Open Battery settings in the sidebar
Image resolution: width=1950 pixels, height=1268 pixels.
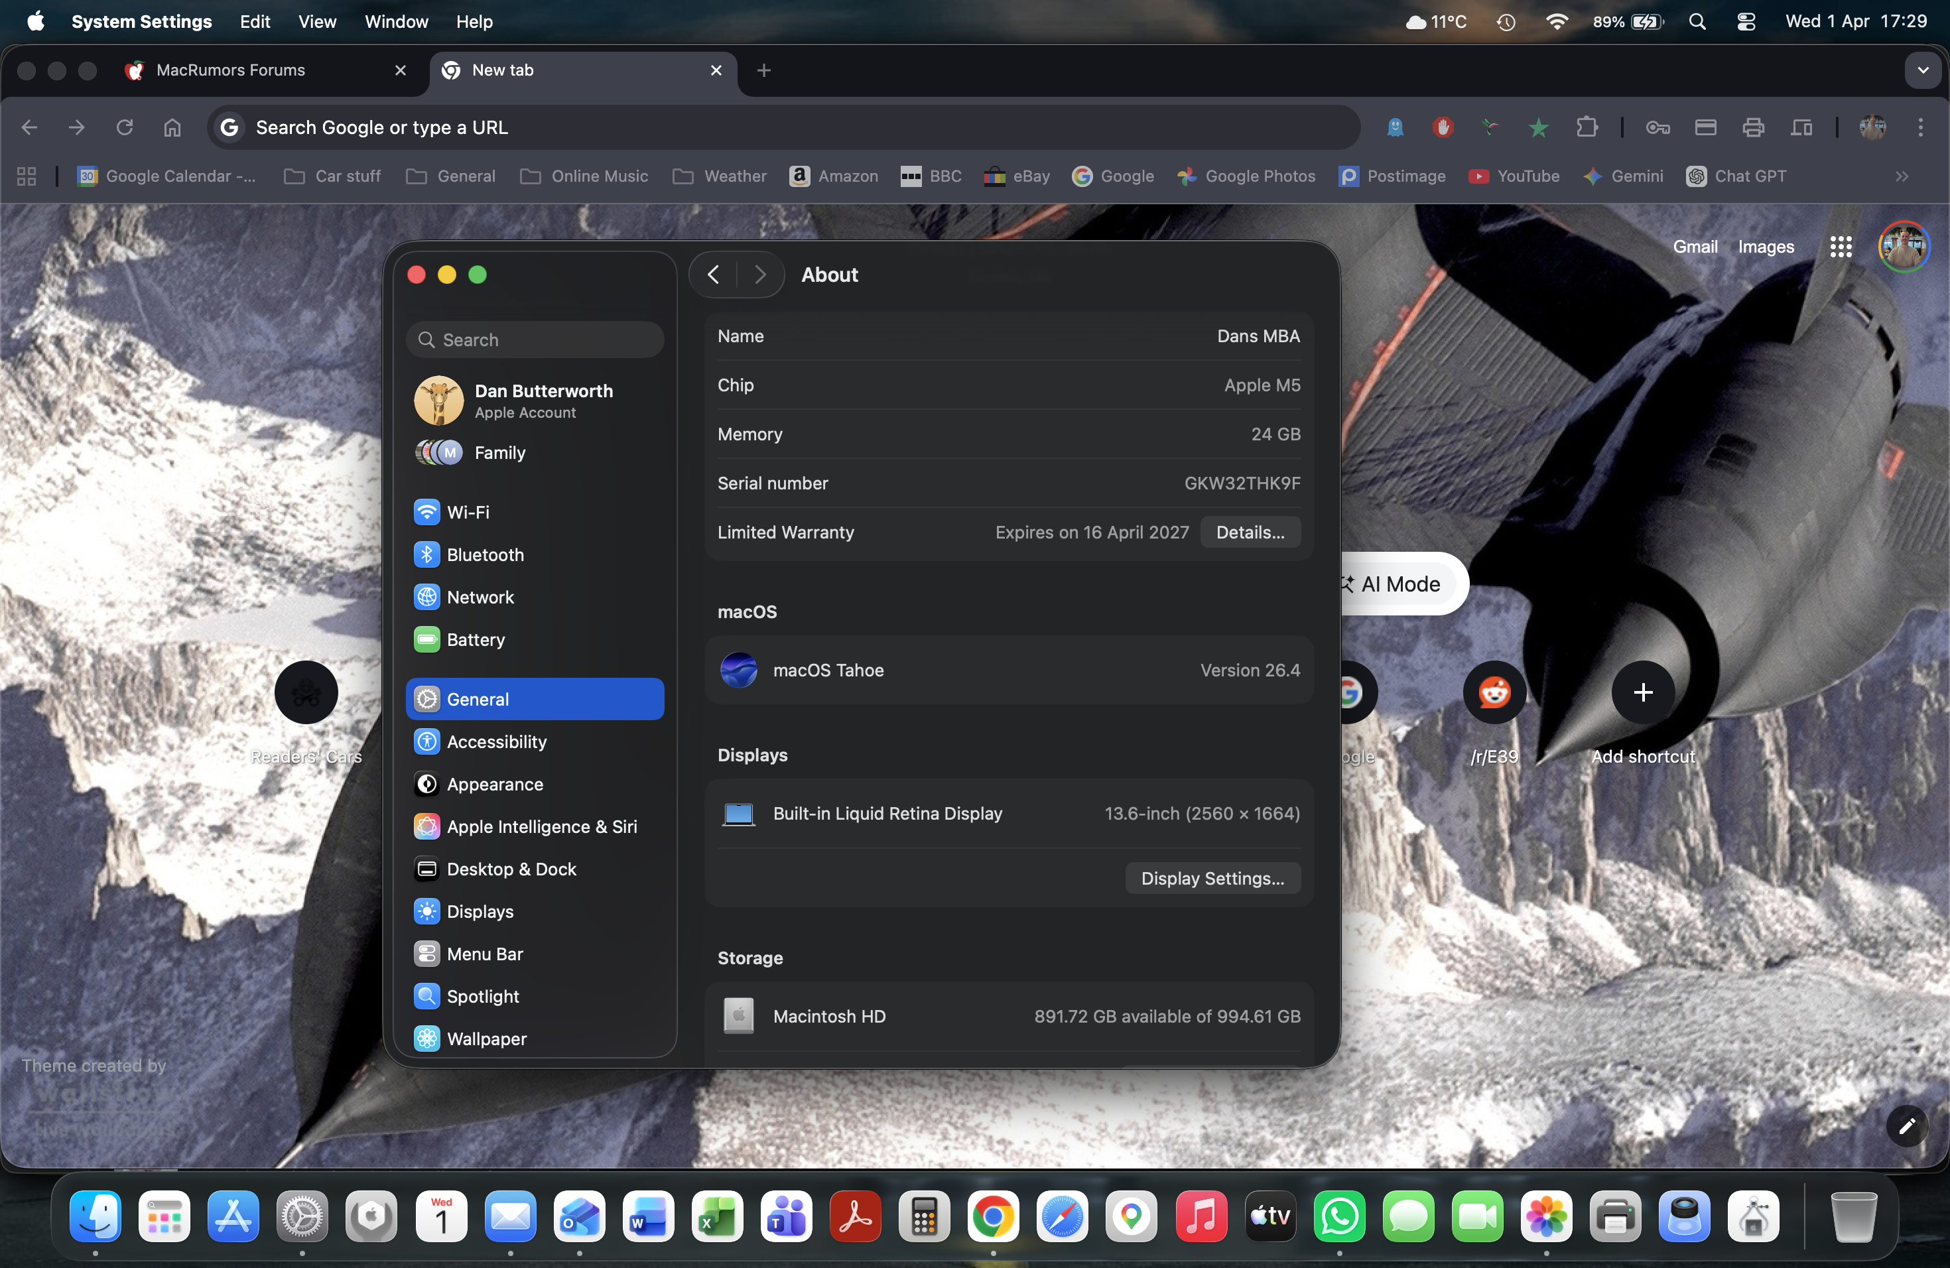click(x=534, y=640)
